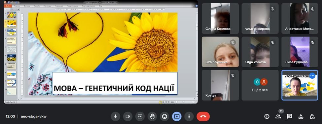Turn off the camera
The image size is (322, 124).
pyautogui.click(x=128, y=116)
